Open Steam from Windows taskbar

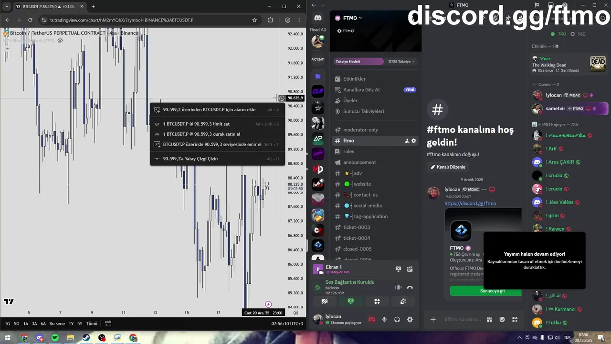[x=86, y=338]
